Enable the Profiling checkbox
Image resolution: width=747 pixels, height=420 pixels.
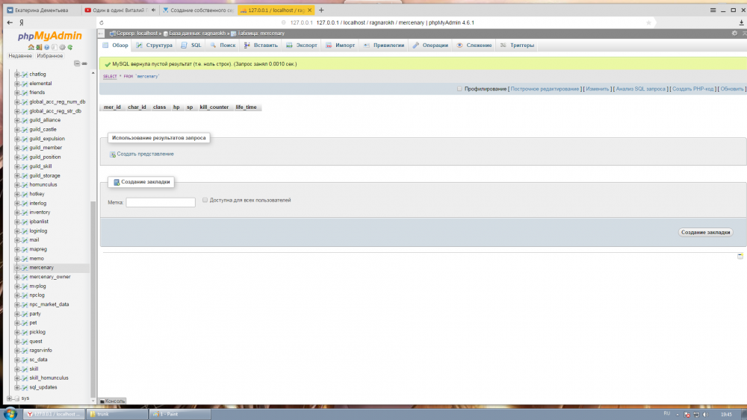[460, 89]
